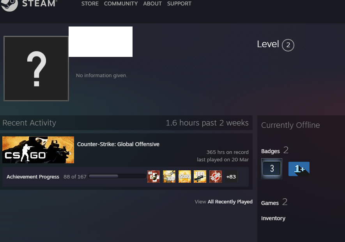The height and width of the screenshot is (242, 345).
Task: Click the blue '1+' game collector badge
Action: [x=299, y=169]
